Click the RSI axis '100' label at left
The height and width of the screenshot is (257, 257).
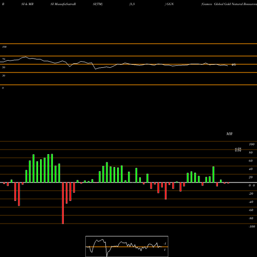tap(4, 47)
